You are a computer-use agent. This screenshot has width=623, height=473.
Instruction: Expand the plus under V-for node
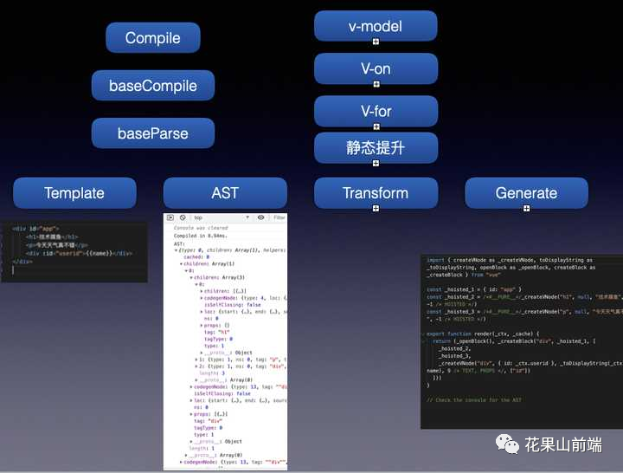[x=376, y=126]
